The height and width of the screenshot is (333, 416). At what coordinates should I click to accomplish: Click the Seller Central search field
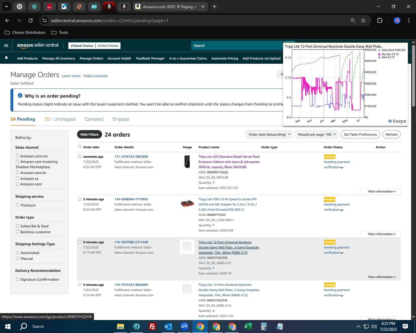click(x=237, y=46)
